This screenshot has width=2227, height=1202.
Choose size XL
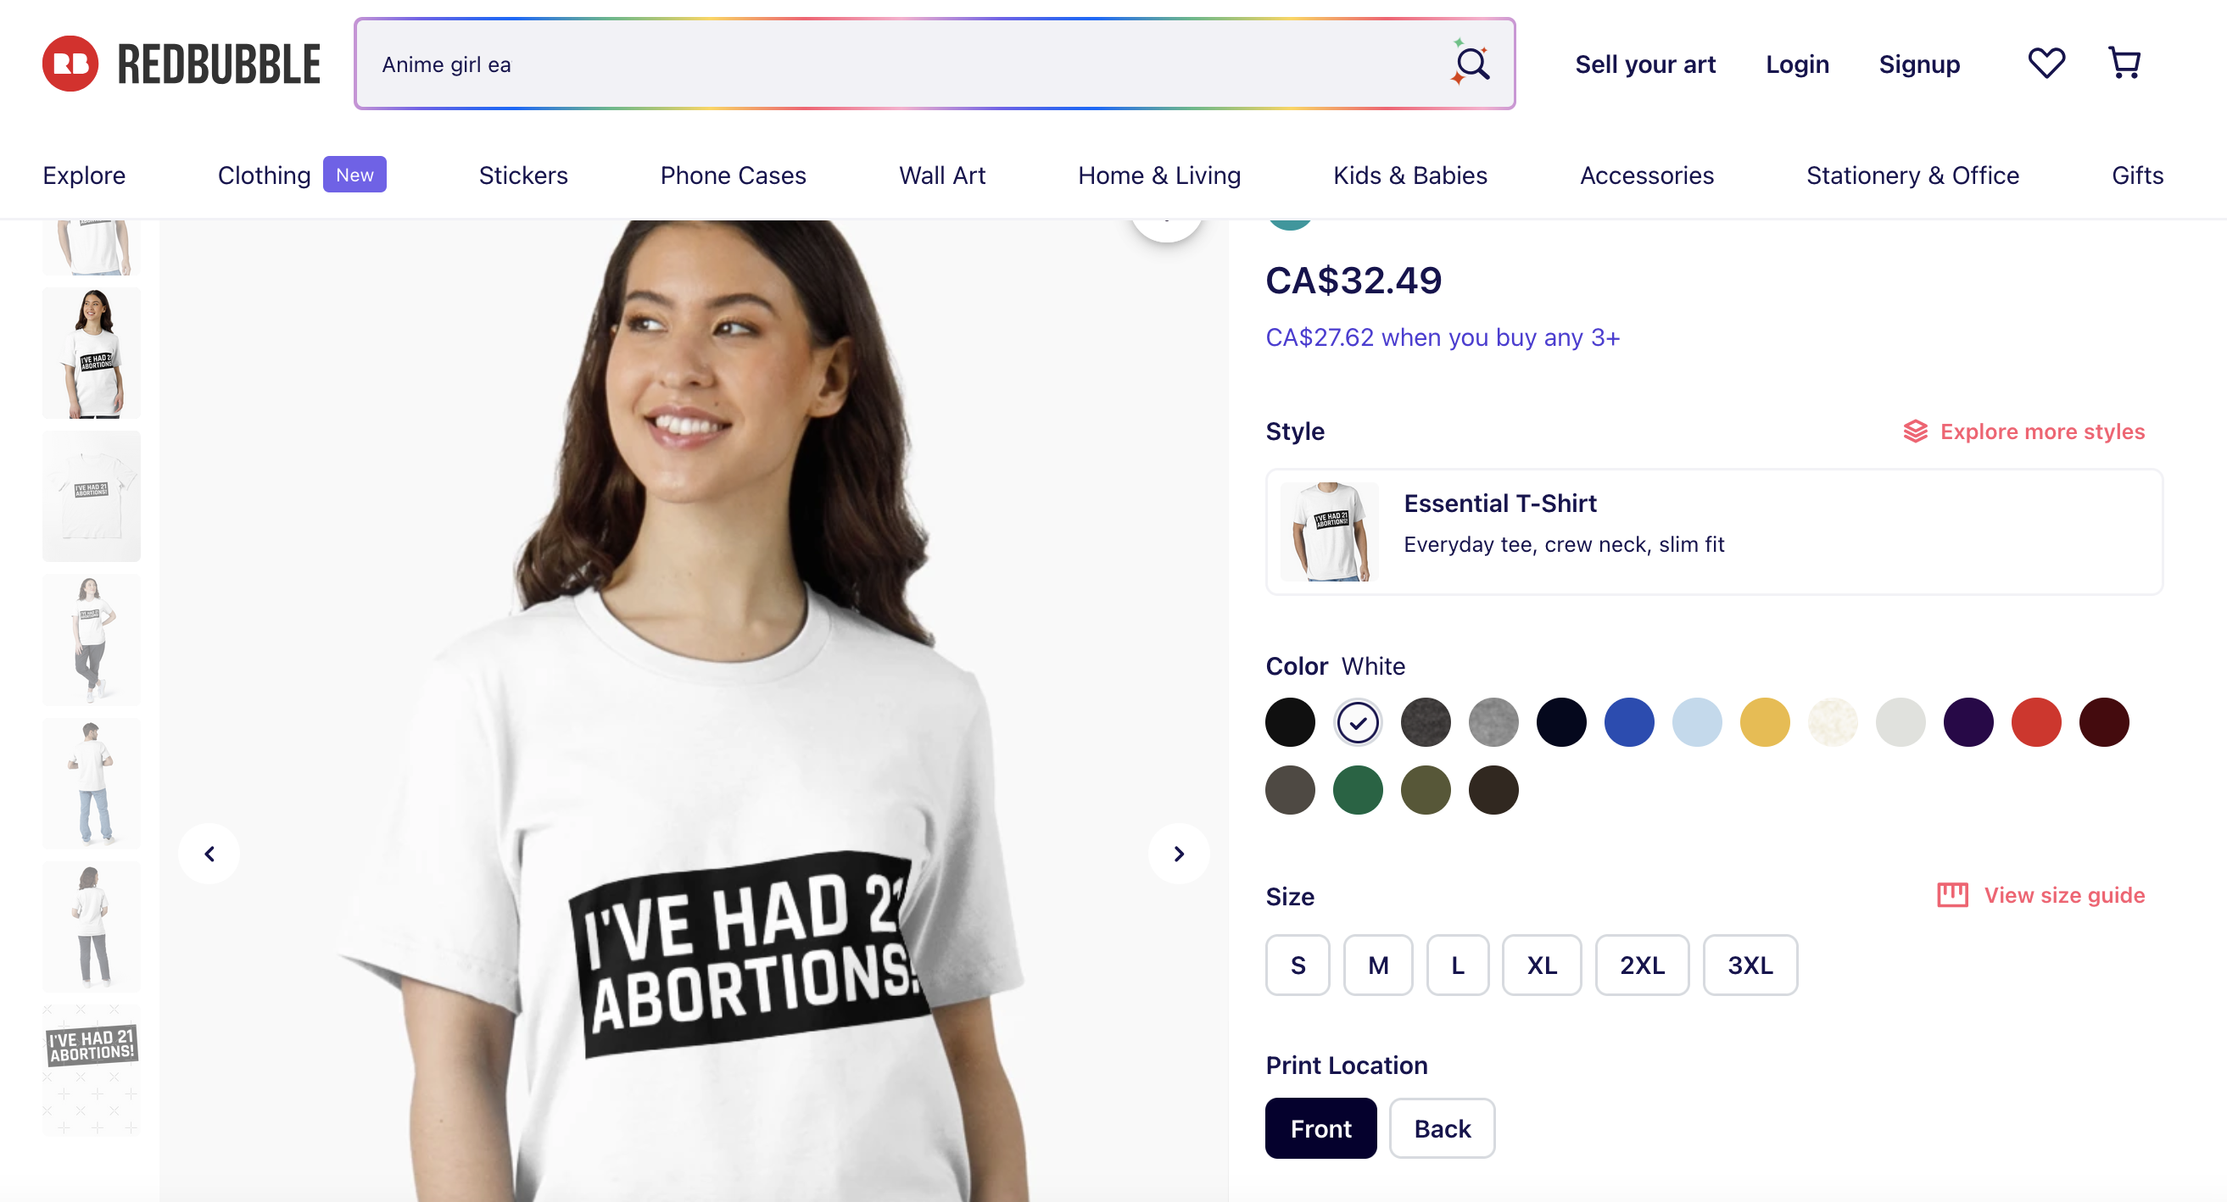1542,965
